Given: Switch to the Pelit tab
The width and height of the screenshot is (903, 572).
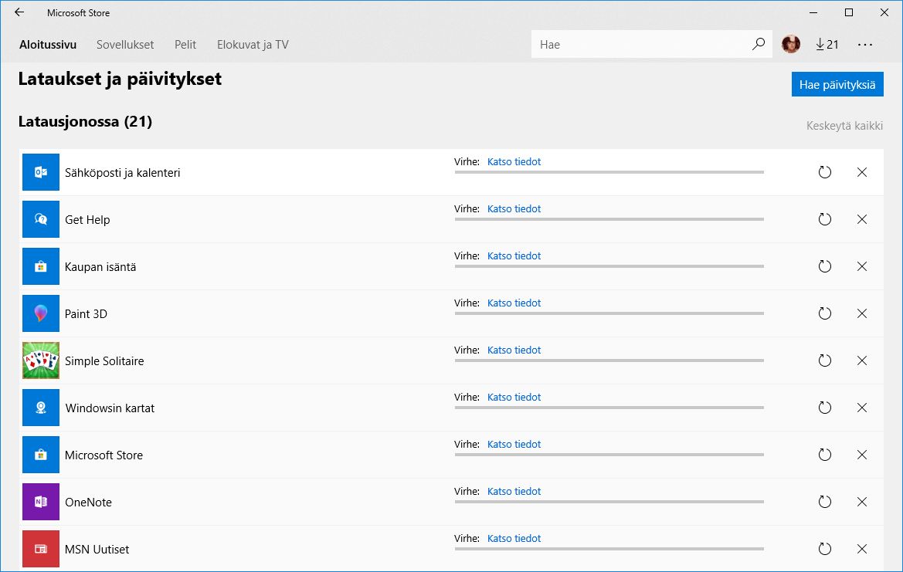Looking at the screenshot, I should (185, 44).
